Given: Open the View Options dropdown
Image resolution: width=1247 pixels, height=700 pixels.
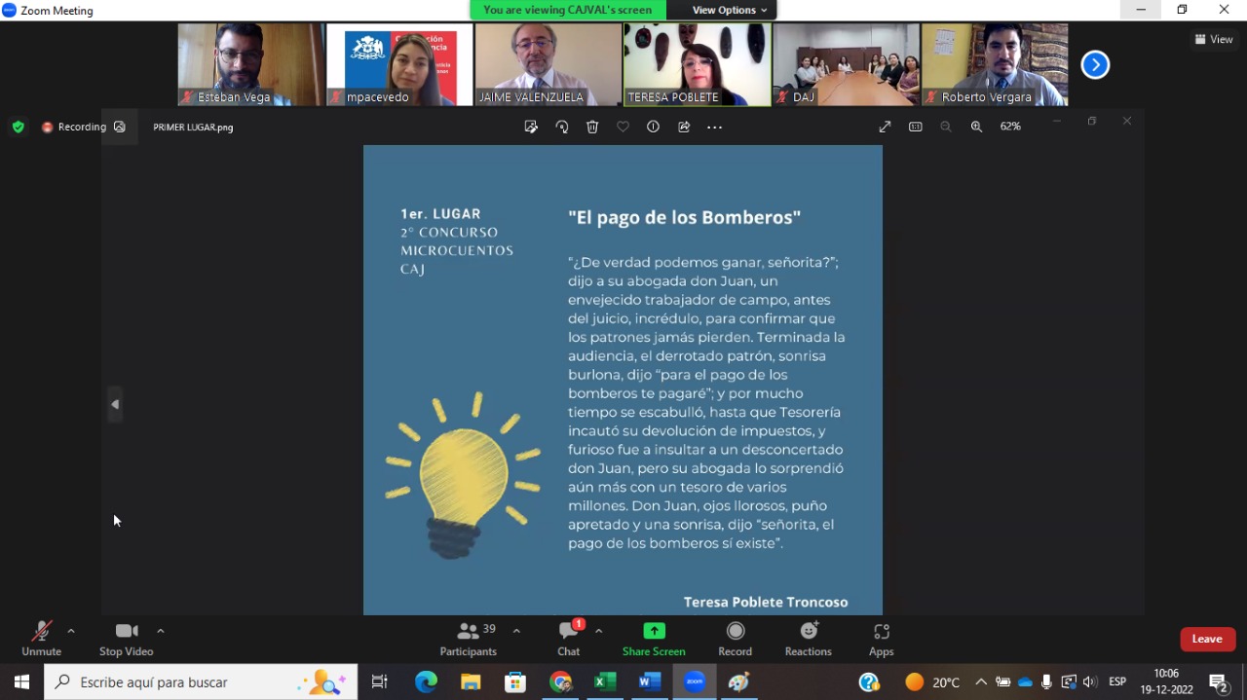Looking at the screenshot, I should pyautogui.click(x=729, y=10).
